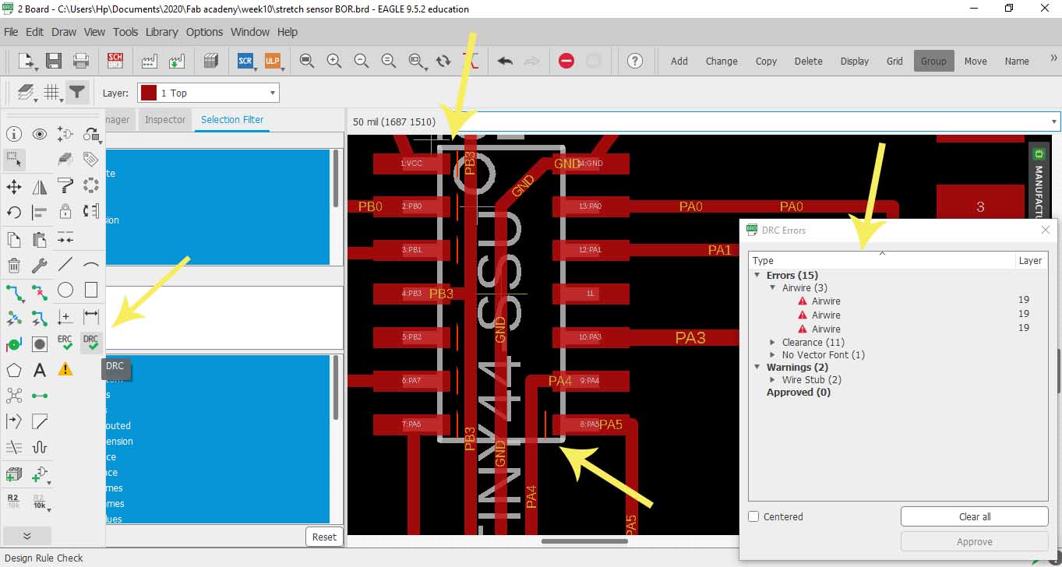Screen dimensions: 1062x567
Task: Expand the Clearance (11) group
Action: [x=773, y=342]
